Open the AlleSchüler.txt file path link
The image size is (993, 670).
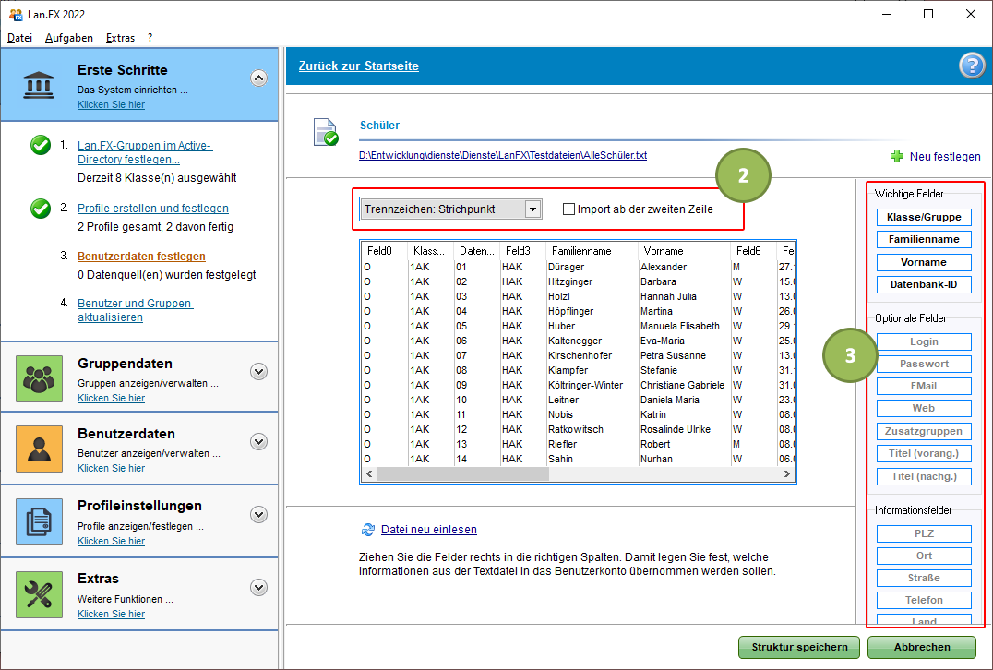(503, 155)
